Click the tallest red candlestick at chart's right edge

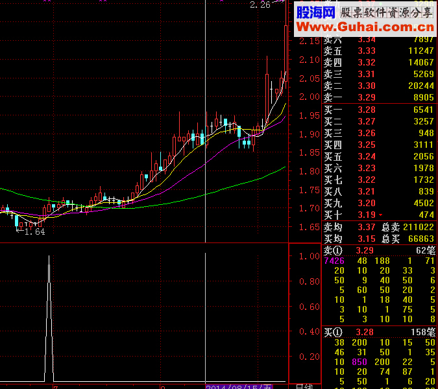click(x=286, y=53)
